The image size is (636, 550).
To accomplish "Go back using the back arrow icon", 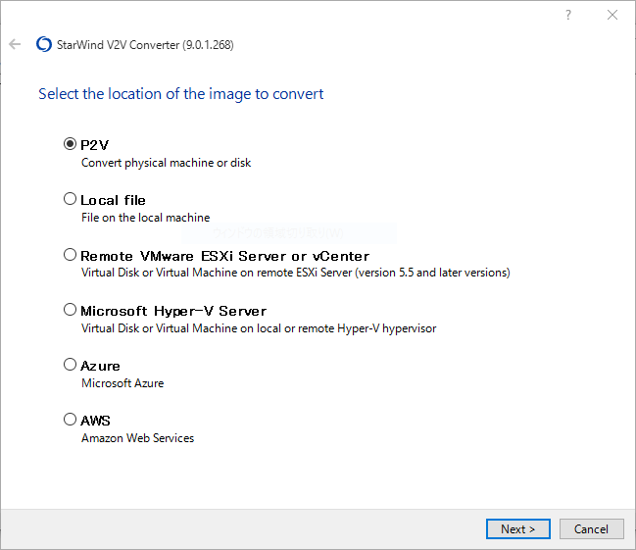I will tap(15, 44).
